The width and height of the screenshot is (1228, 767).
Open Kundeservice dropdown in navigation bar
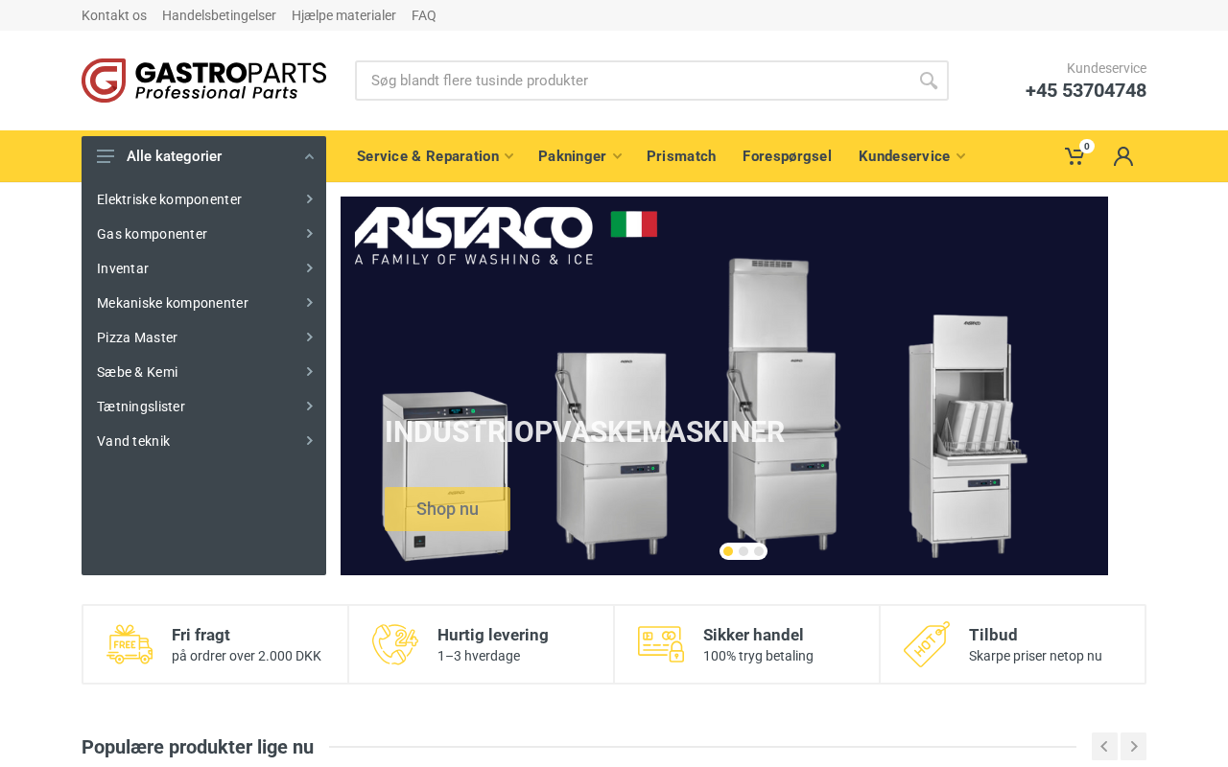(x=912, y=156)
